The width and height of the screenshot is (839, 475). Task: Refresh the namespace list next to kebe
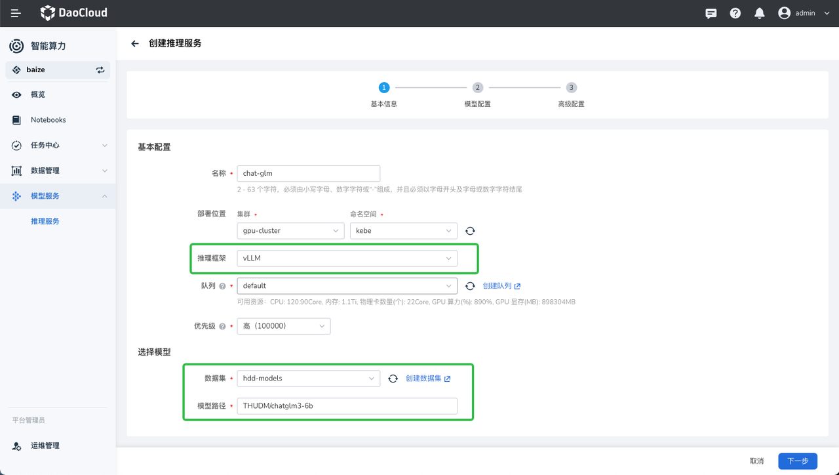click(470, 231)
